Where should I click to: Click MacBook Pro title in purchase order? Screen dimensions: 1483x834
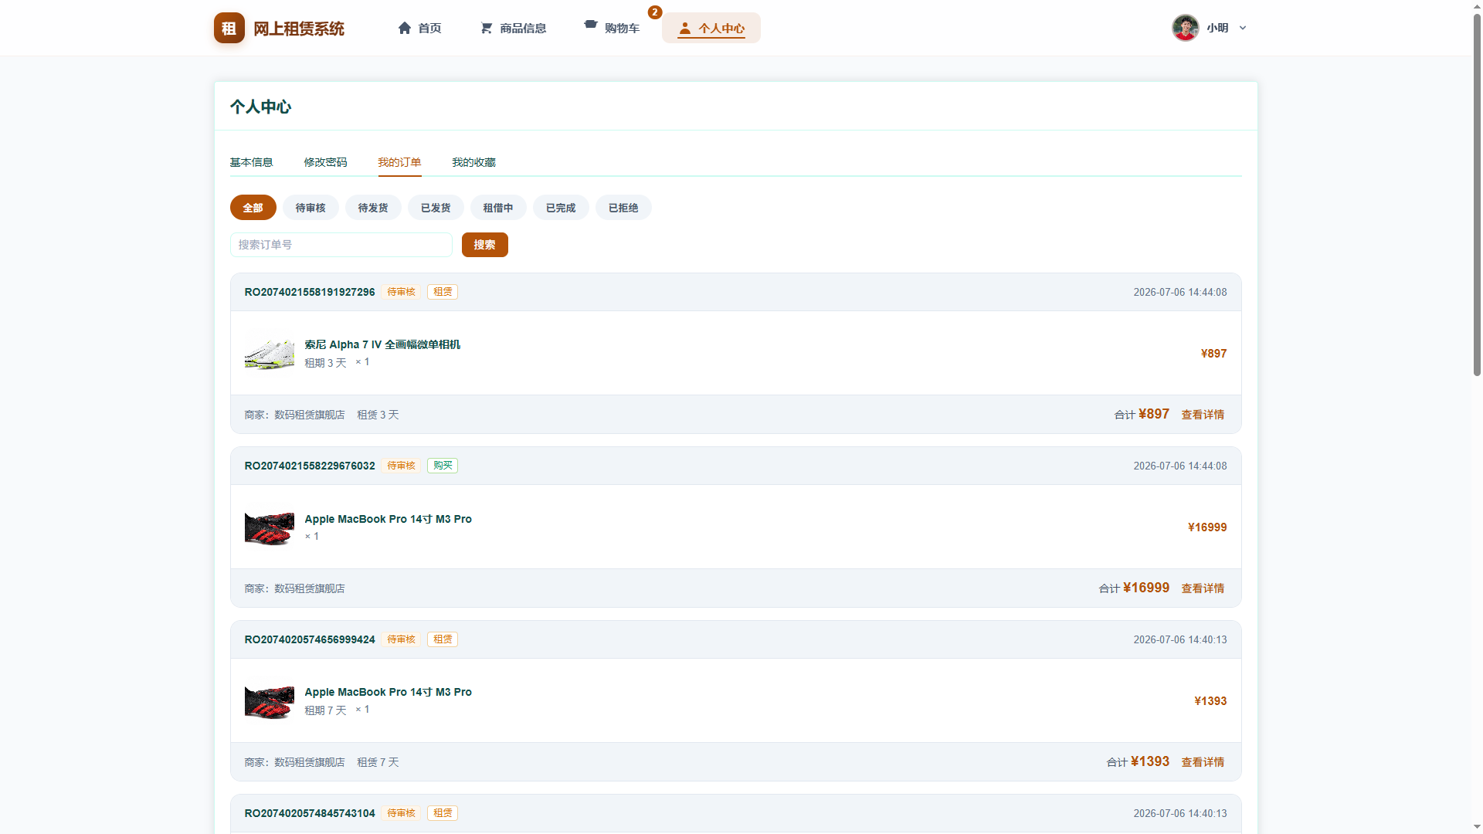coord(388,519)
